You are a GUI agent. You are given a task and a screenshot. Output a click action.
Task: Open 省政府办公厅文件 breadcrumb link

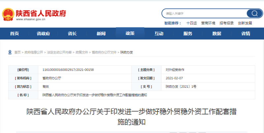[x=104, y=52]
